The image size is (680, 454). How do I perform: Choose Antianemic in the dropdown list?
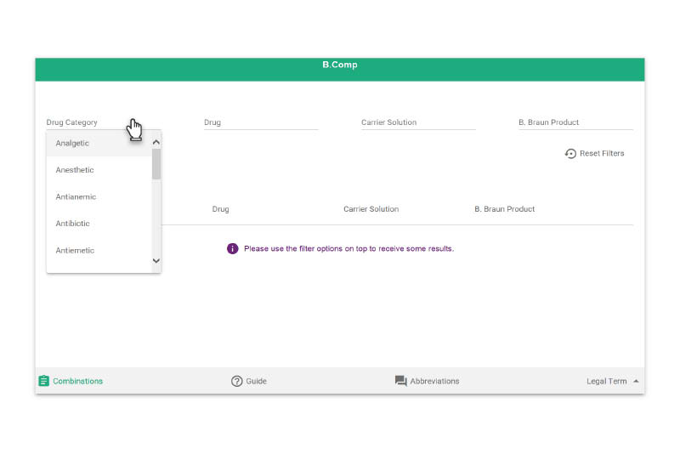99,197
